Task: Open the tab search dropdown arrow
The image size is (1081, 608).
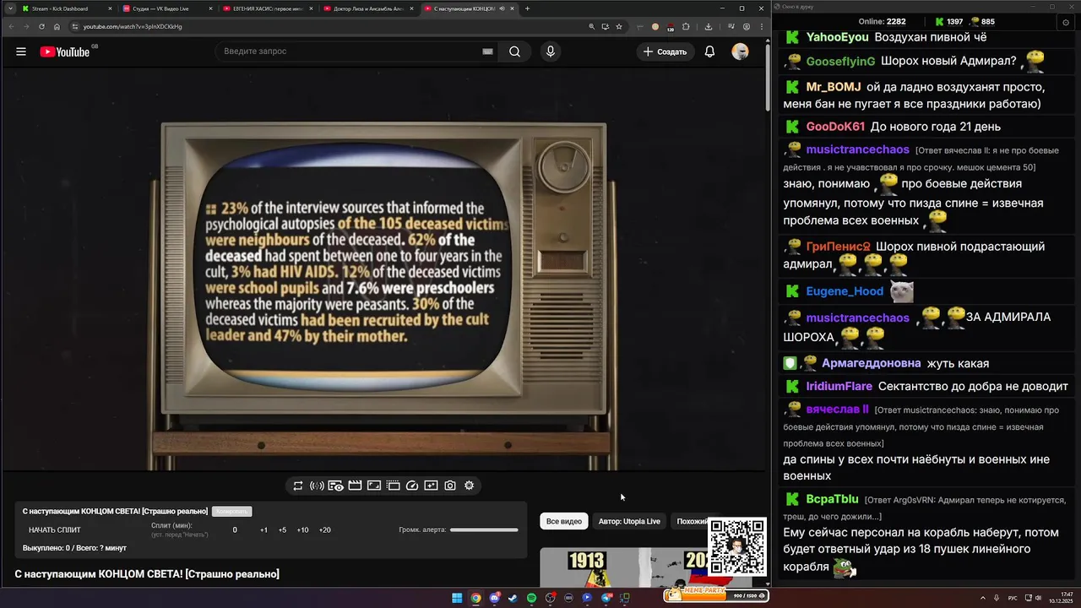Action: tap(9, 8)
